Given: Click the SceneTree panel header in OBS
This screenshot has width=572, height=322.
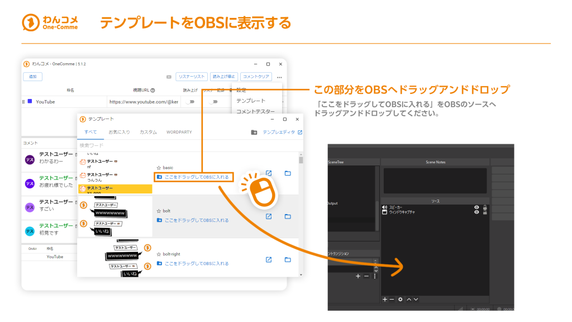Looking at the screenshot, I should point(353,162).
